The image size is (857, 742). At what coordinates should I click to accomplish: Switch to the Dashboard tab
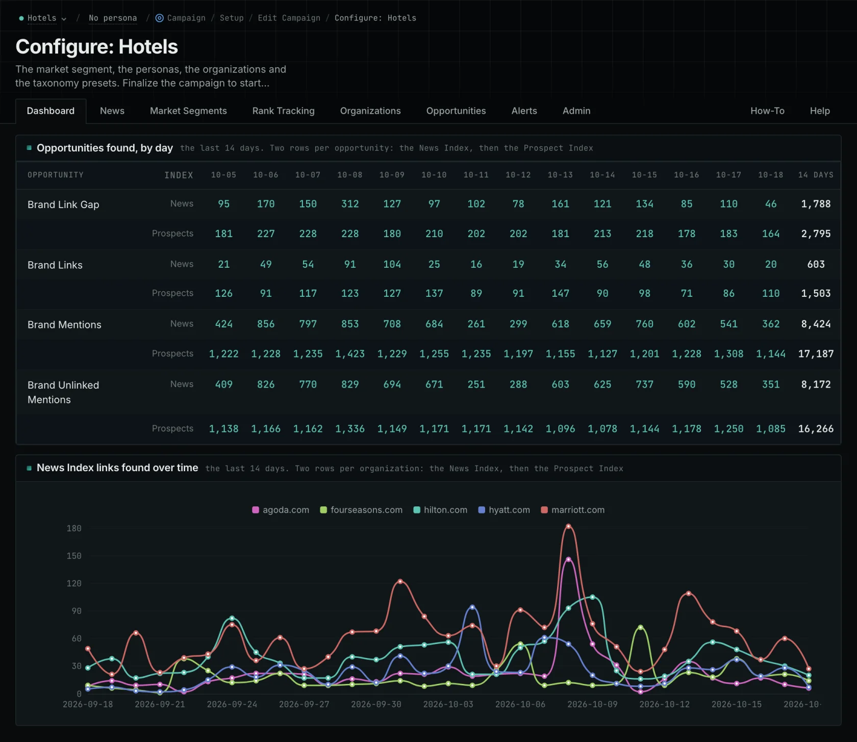[x=51, y=111]
